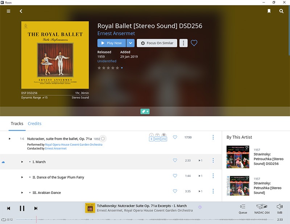The image size is (290, 224).
Task: Skip to the previous track
Action: pyautogui.click(x=8, y=208)
